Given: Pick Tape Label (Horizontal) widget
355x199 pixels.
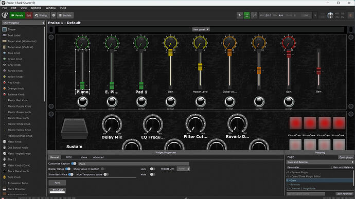Looking at the screenshot, I should [19, 41].
